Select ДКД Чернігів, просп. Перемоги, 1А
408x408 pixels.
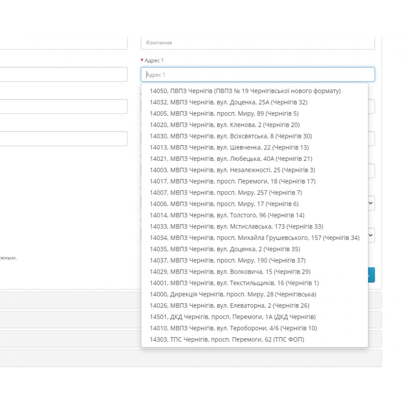(x=233, y=317)
